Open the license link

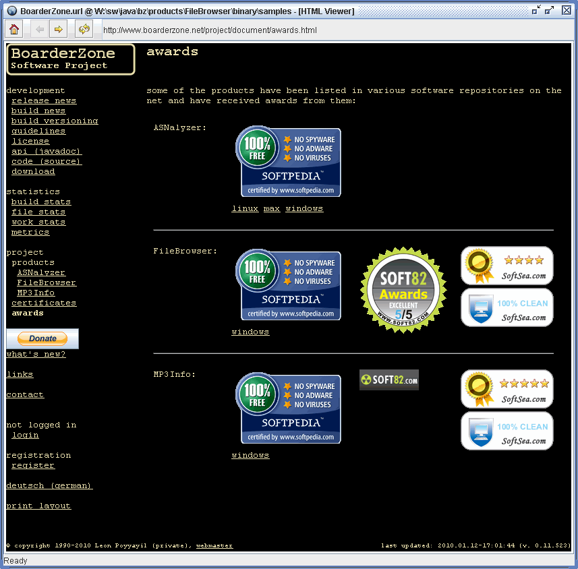click(30, 141)
